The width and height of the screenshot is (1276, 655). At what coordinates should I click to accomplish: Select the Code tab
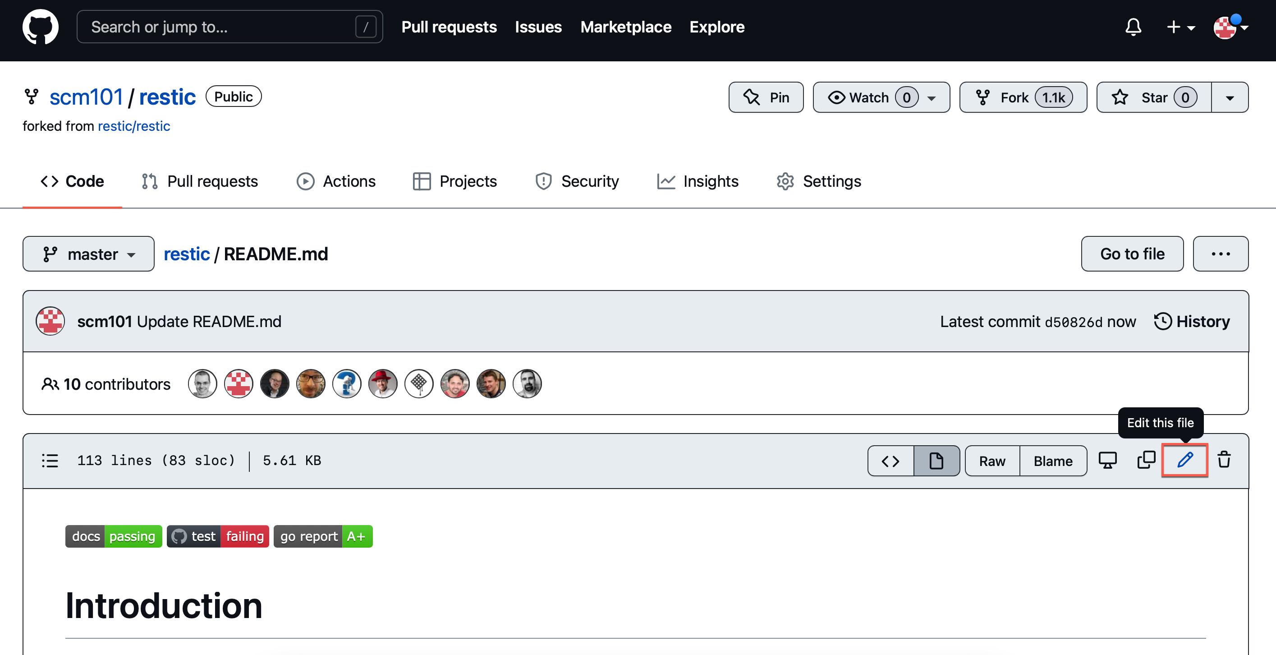click(72, 181)
